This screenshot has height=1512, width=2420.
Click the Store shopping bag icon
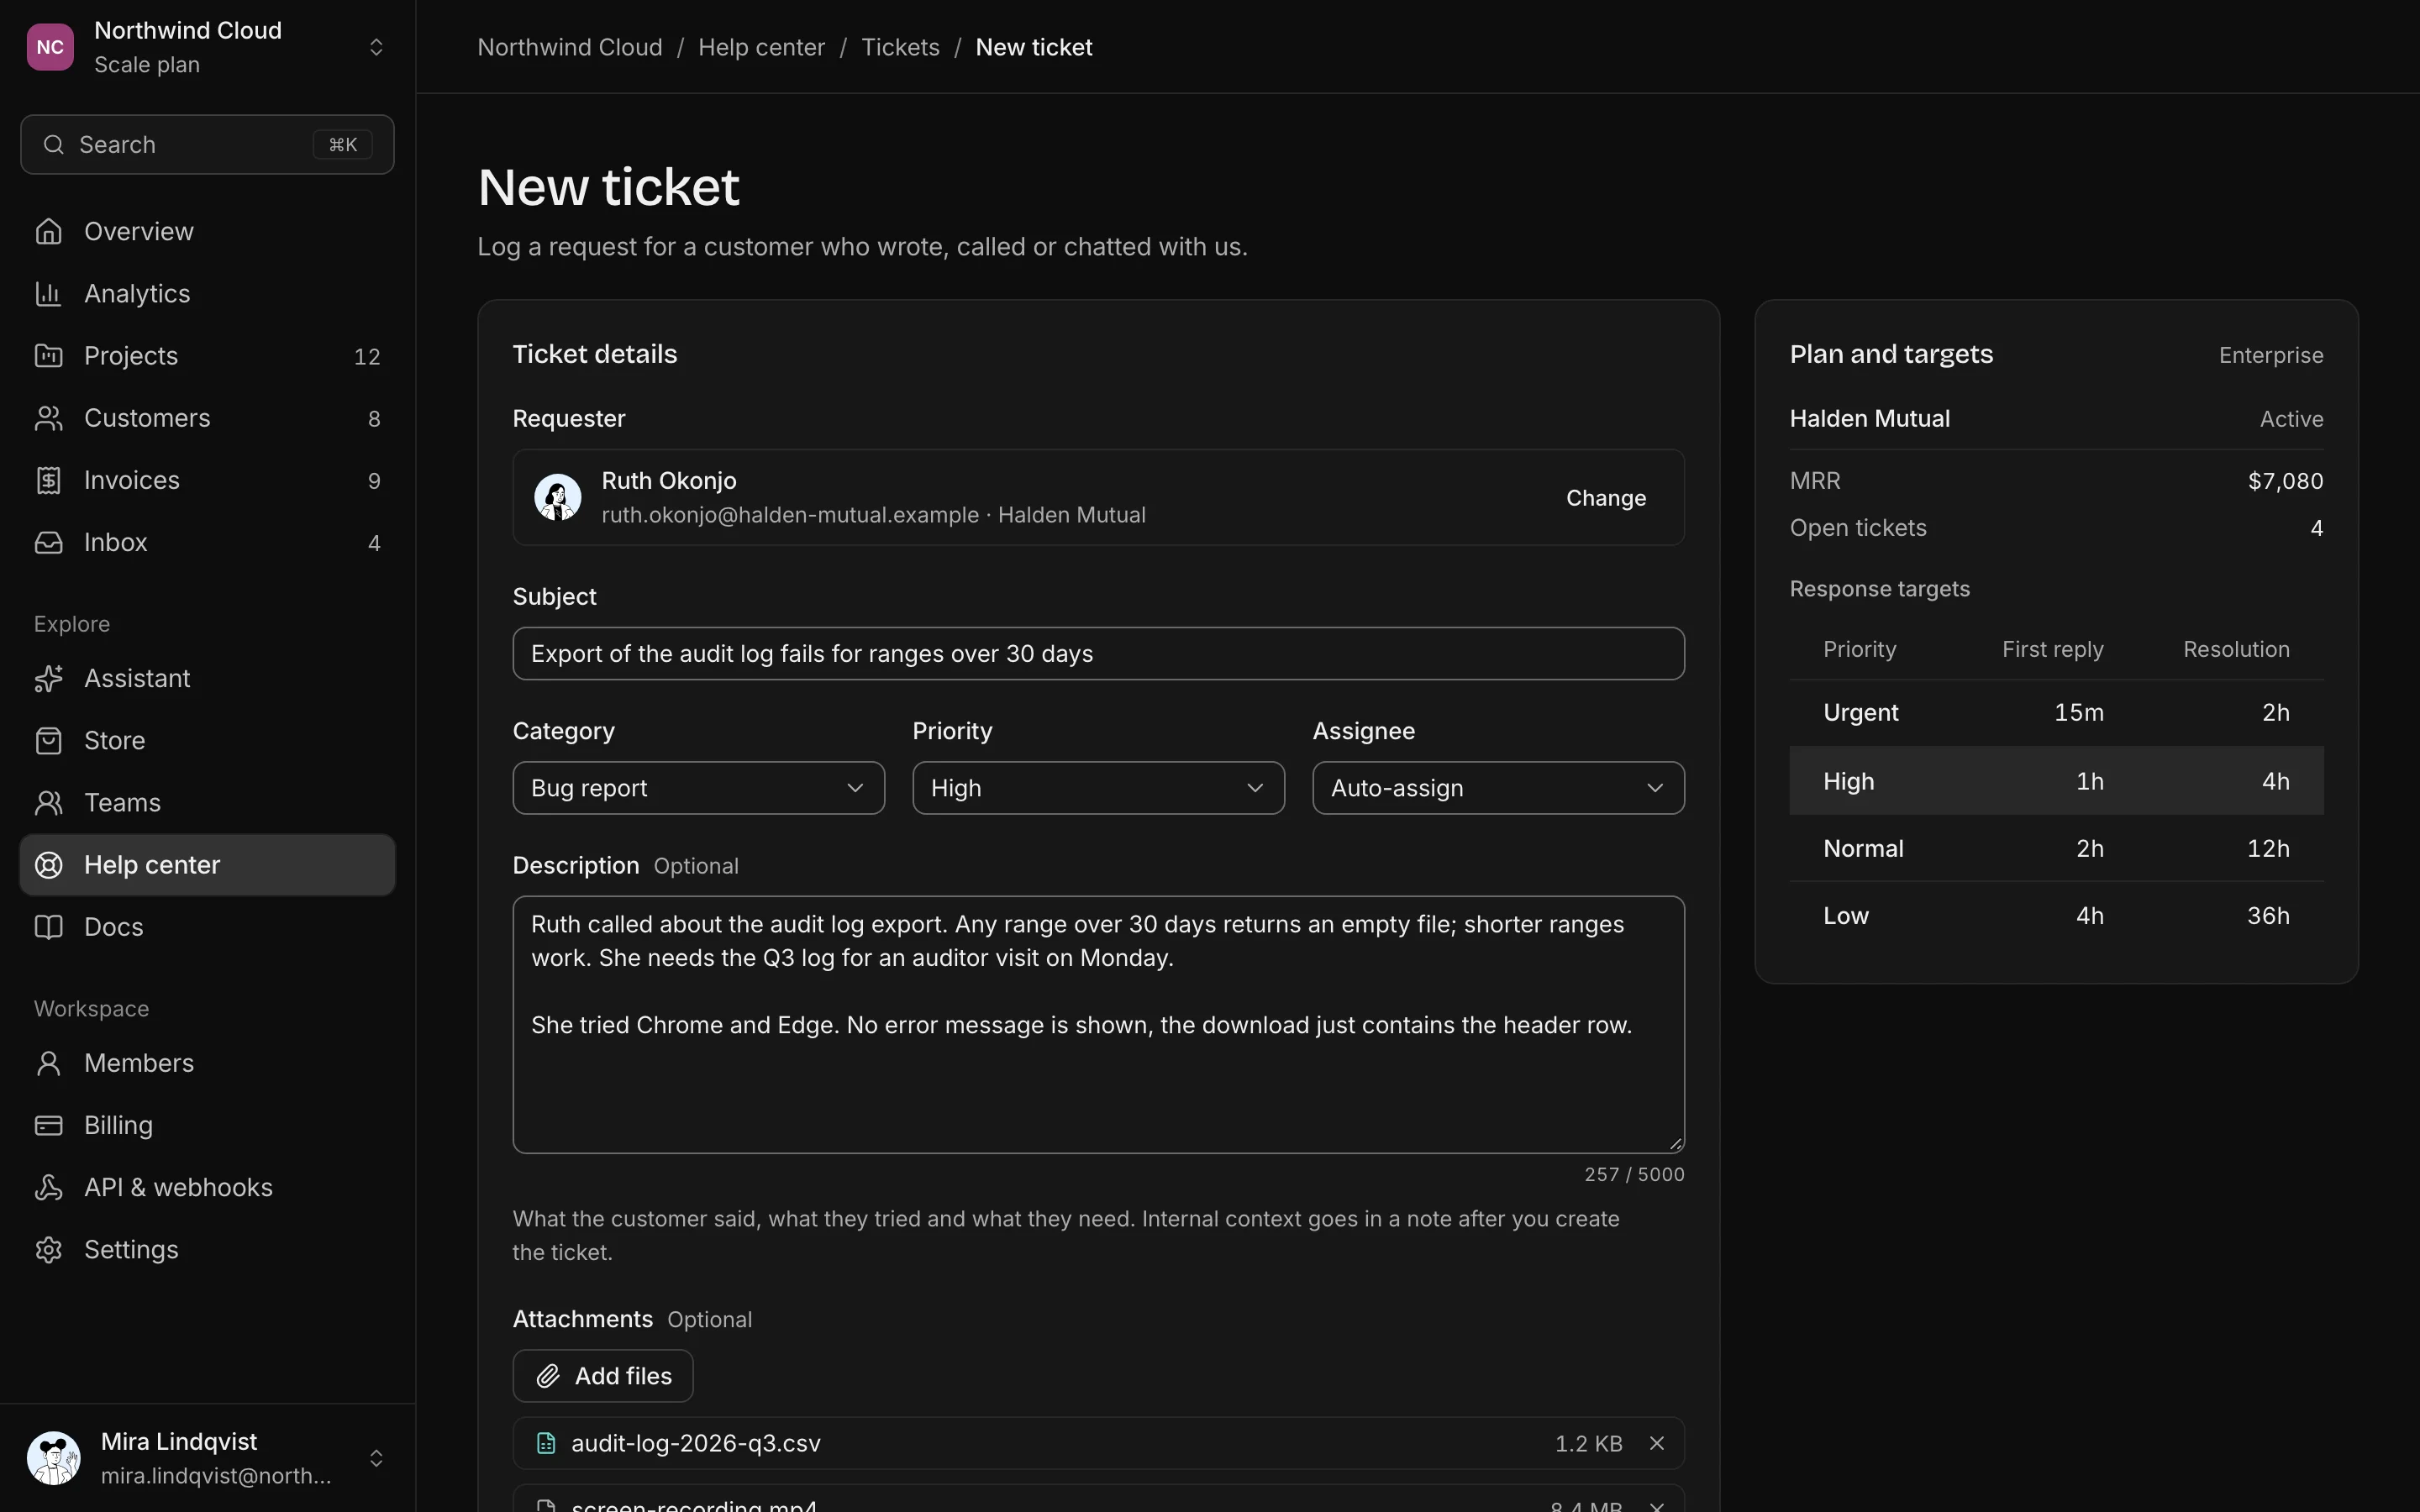(48, 740)
